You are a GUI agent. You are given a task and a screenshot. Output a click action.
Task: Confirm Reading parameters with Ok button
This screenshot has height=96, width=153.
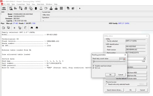pyautogui.click(x=110, y=75)
